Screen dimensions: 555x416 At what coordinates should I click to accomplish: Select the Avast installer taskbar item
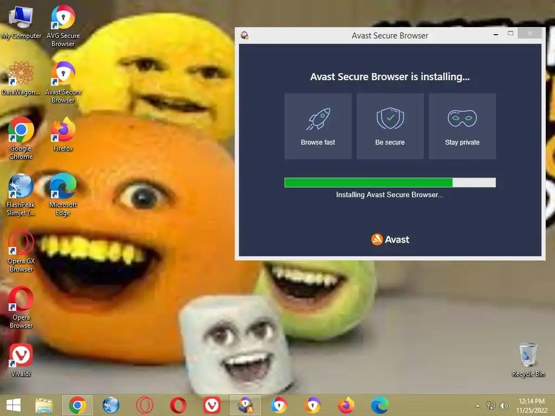pos(246,405)
